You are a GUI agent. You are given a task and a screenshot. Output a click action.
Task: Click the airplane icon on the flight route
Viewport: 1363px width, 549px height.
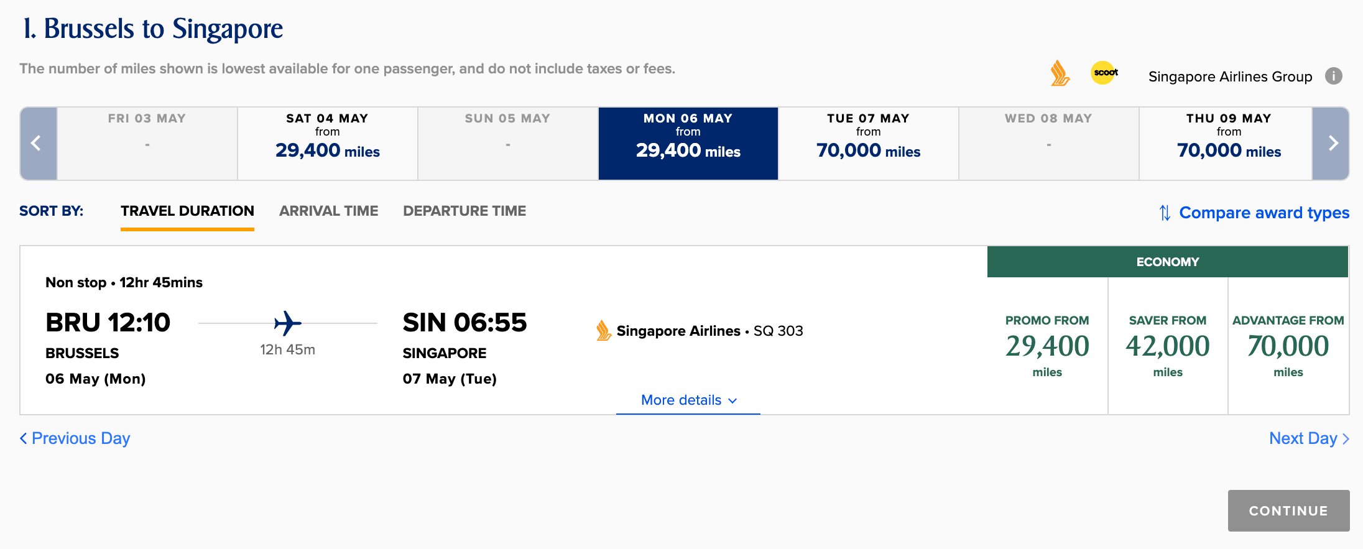click(x=287, y=323)
